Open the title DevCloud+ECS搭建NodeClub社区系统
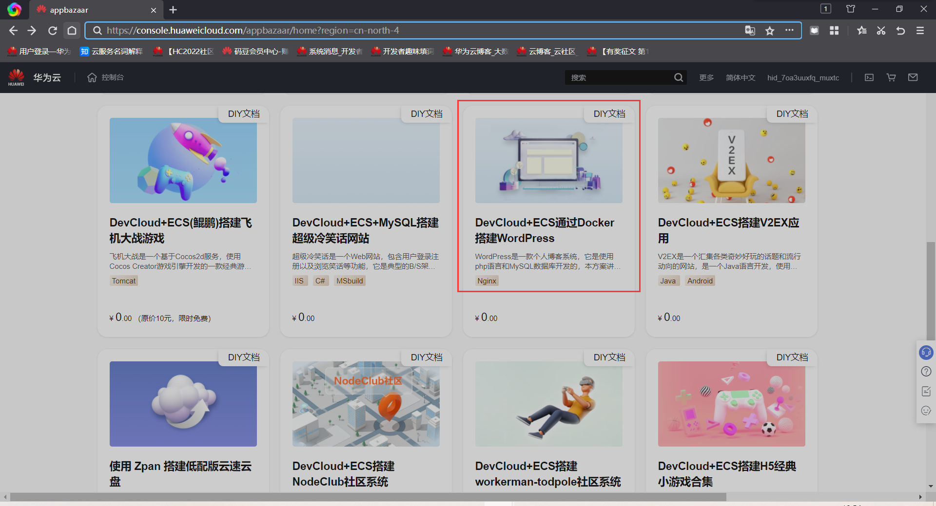Screen dimensions: 936x506 [x=344, y=474]
